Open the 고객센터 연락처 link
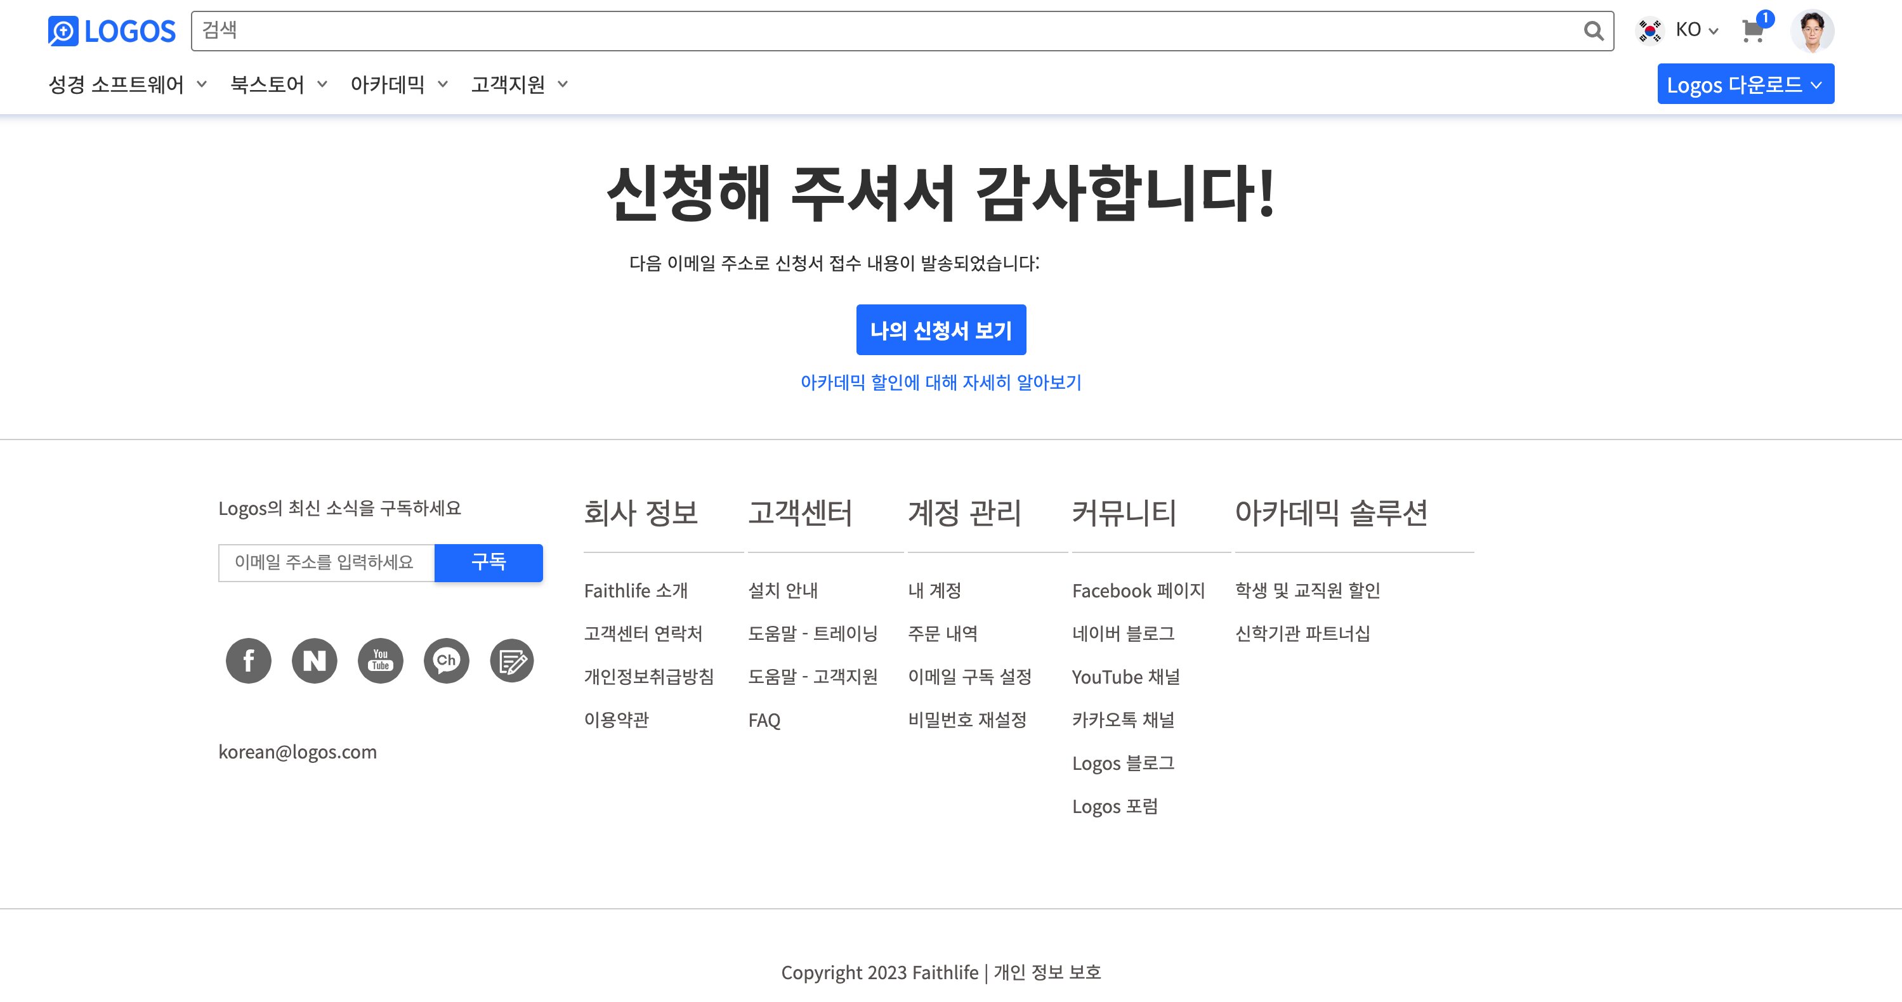 coord(643,634)
